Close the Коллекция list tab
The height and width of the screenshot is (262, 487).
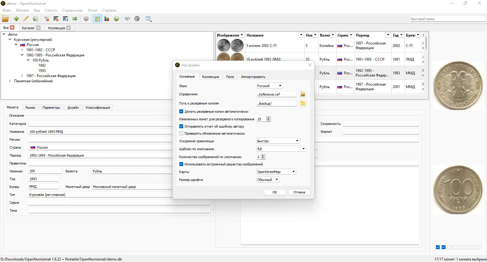pos(68,28)
